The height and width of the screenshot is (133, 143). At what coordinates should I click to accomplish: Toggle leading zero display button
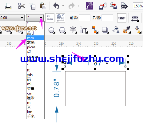(61, 18)
